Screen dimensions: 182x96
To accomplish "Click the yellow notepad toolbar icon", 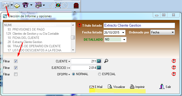I will point(17,5).
